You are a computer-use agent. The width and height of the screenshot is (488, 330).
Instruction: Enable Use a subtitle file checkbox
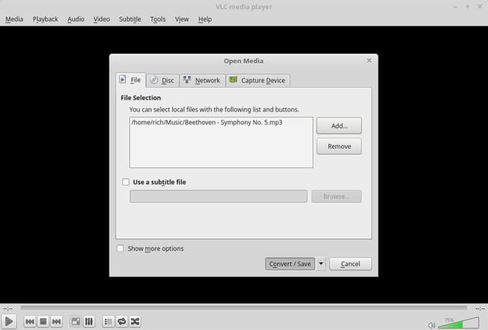pos(126,182)
